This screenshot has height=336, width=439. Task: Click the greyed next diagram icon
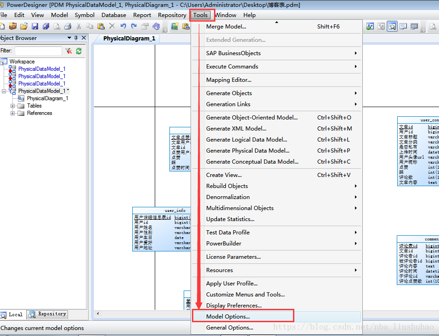[x=381, y=26]
